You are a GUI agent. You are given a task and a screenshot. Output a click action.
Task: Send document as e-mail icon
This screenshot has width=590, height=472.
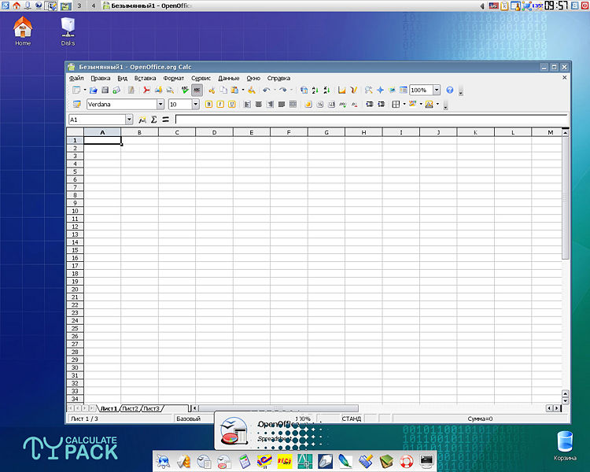pos(116,90)
